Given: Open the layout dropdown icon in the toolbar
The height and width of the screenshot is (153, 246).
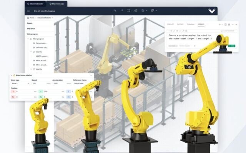Looking at the screenshot, I should point(154,11).
